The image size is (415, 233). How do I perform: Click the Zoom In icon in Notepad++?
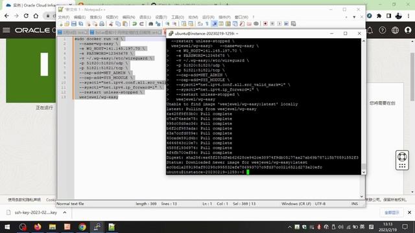pyautogui.click(x=167, y=24)
